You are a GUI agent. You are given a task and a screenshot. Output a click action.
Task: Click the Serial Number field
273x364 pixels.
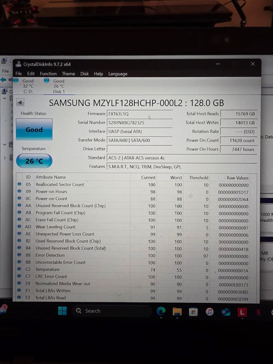pos(140,123)
